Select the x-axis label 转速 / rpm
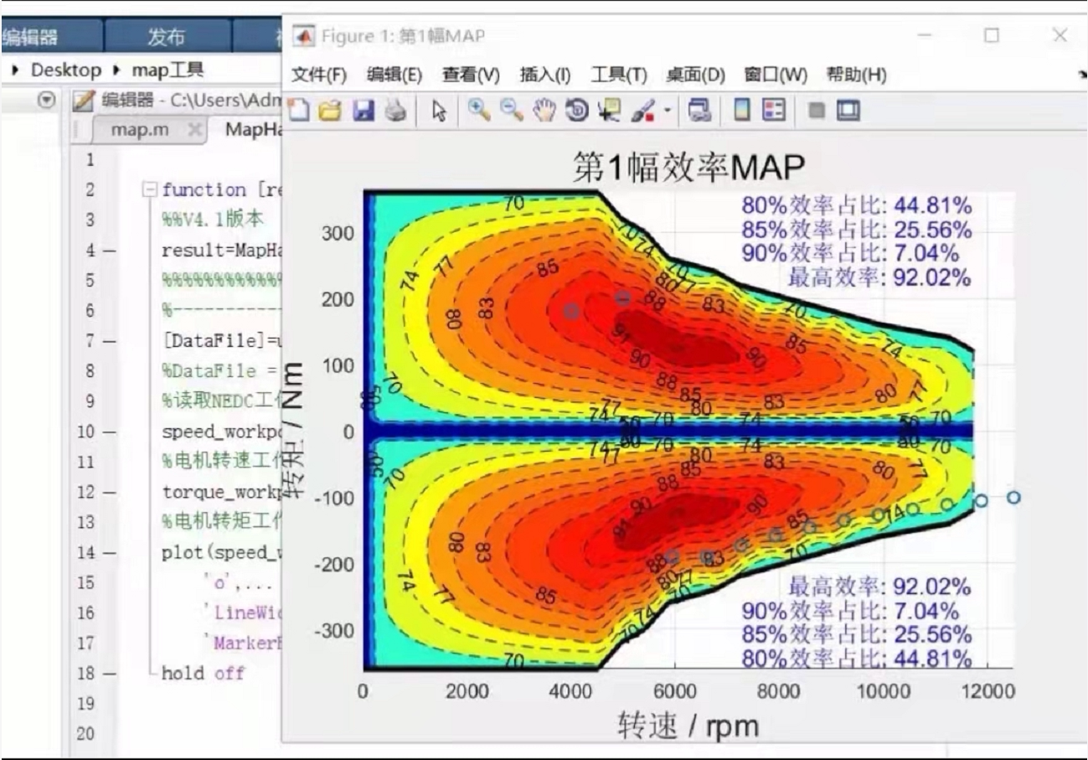The image size is (1088, 760). [688, 725]
